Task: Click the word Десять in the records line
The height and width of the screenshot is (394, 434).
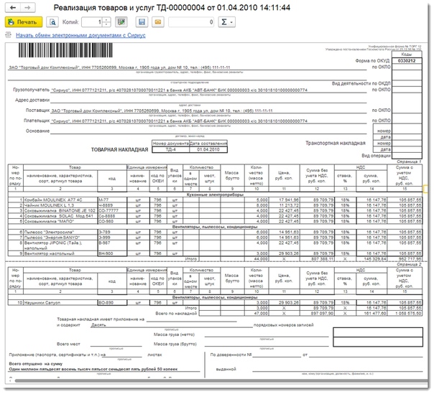Action: 98,325
